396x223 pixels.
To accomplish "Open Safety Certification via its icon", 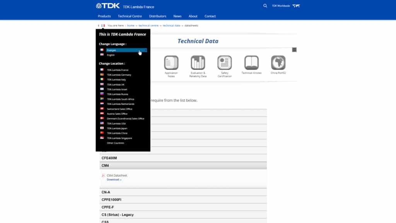I will pyautogui.click(x=224, y=64).
